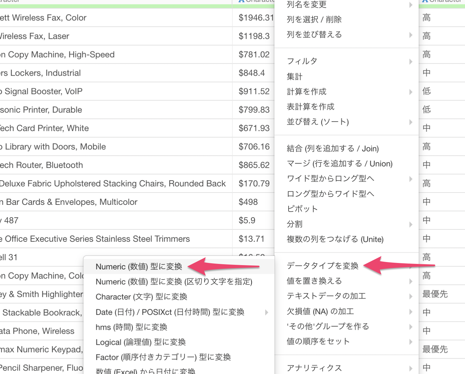This screenshot has width=465, height=374.
Task: Select "複数の列をつなげる (Unite)" option
Action: click(335, 239)
